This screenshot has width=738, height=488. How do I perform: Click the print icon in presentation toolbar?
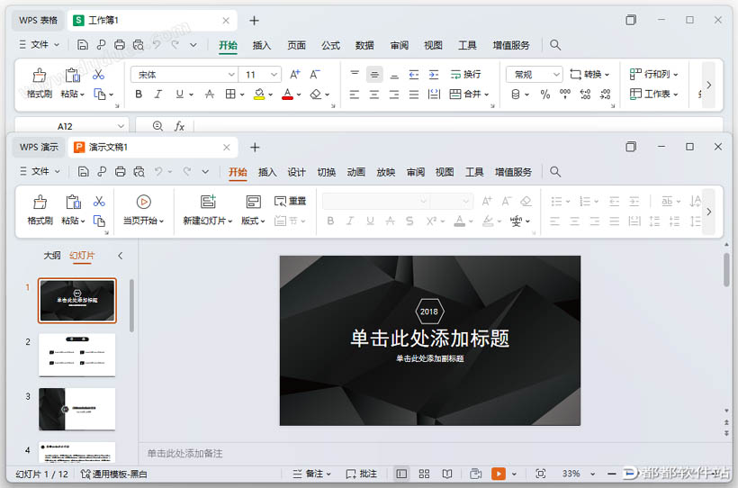[x=120, y=172]
